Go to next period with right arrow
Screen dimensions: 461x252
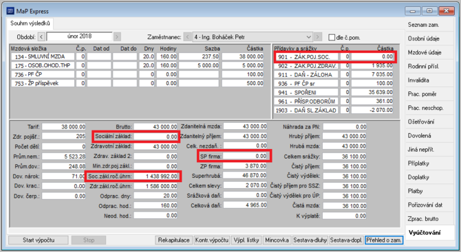click(117, 37)
